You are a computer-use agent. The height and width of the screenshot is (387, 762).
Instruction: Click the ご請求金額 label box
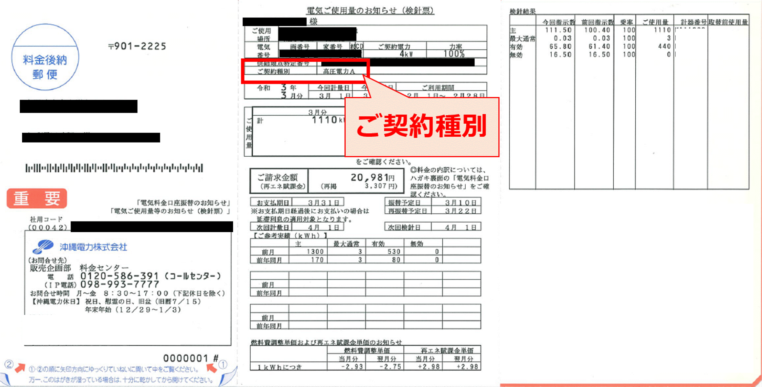click(279, 181)
